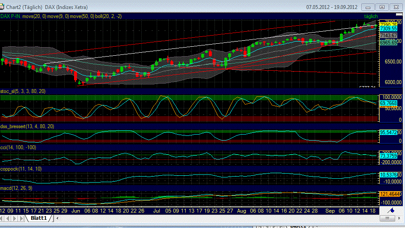Screen dimensions: 405x228
Task: Click the chart window icon in title bar
Action: pyautogui.click(x=2, y=7)
